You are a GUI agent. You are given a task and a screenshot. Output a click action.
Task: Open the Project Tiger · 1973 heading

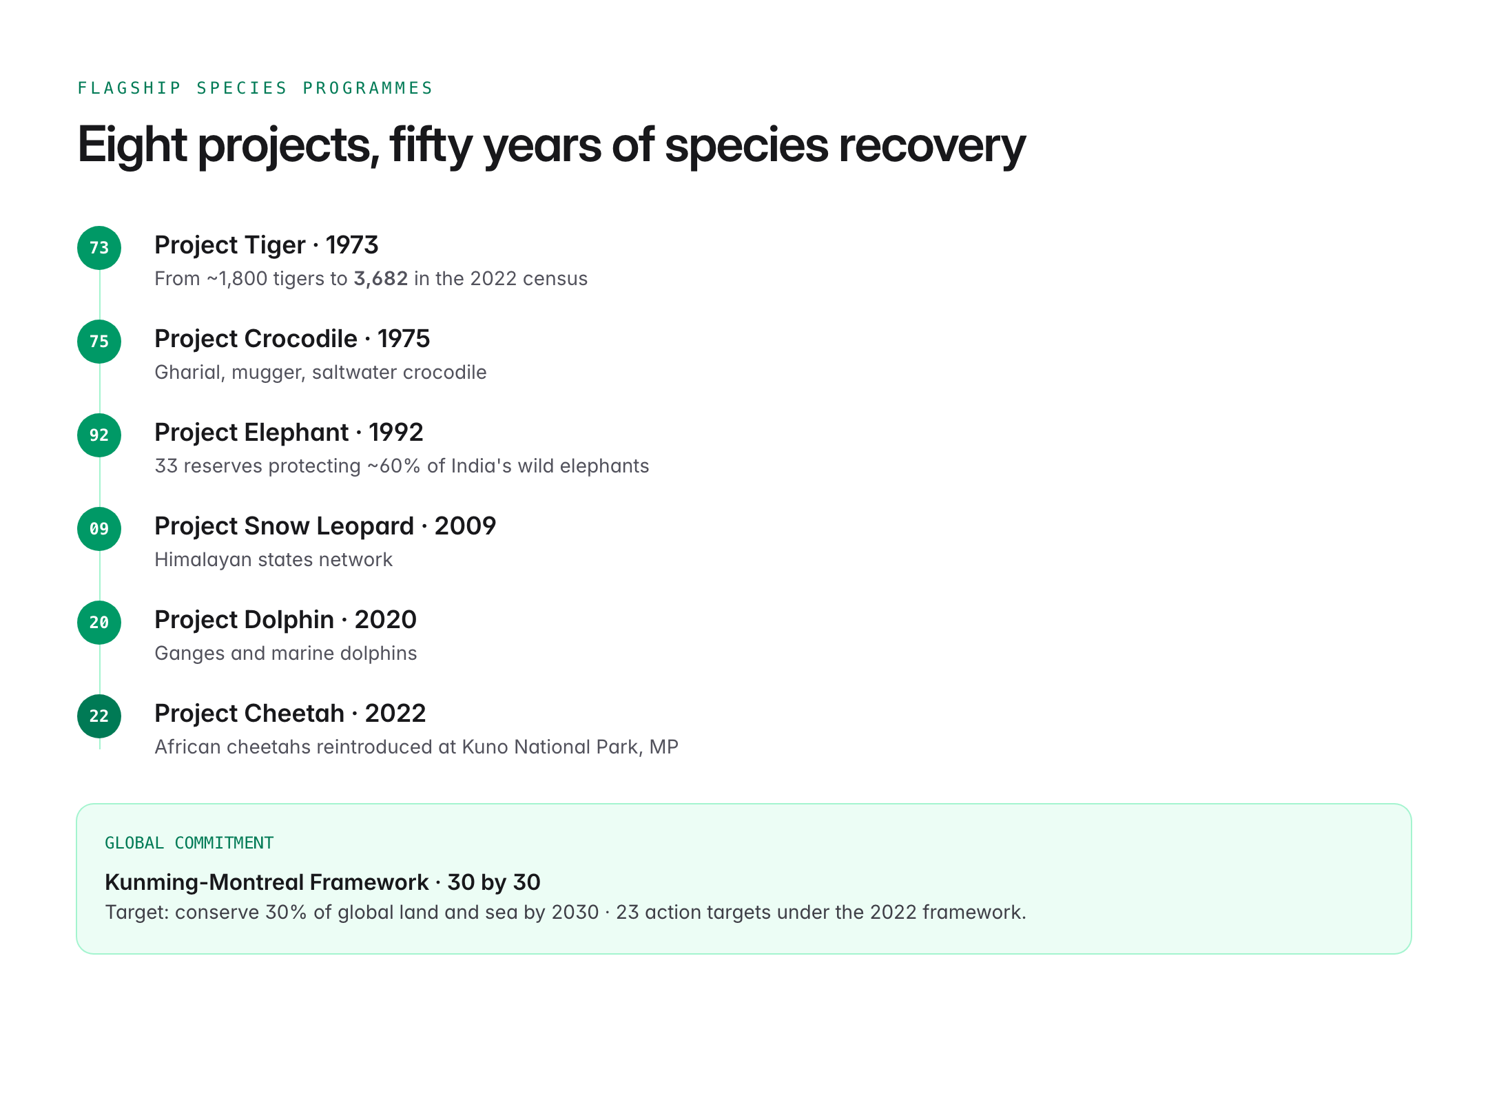pyautogui.click(x=267, y=245)
